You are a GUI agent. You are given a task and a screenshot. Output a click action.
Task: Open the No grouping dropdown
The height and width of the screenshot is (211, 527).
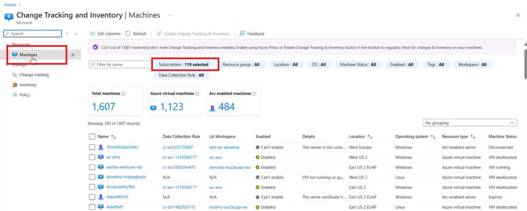pos(469,123)
